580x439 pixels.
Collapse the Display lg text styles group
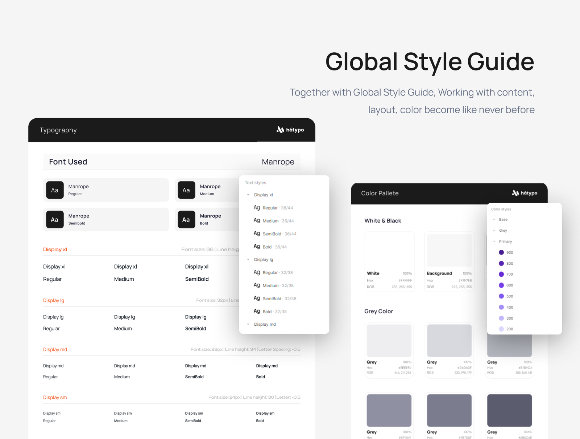tap(248, 260)
